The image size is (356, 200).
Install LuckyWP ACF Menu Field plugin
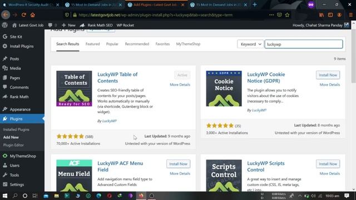(x=178, y=164)
